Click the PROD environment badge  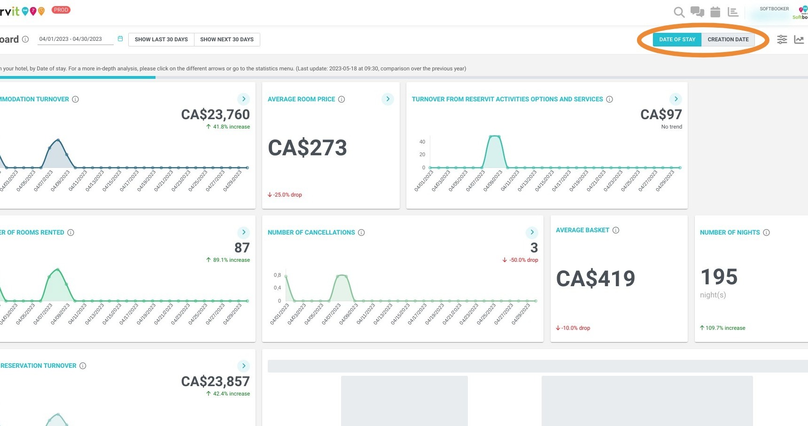pyautogui.click(x=61, y=10)
